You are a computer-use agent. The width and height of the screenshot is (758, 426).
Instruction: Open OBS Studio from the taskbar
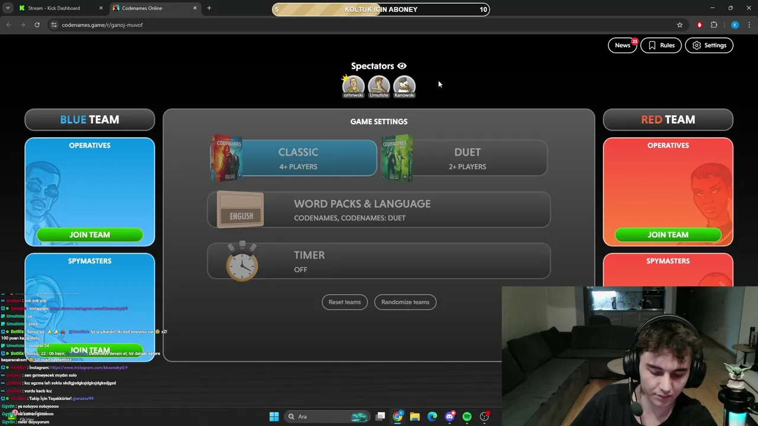(x=484, y=417)
